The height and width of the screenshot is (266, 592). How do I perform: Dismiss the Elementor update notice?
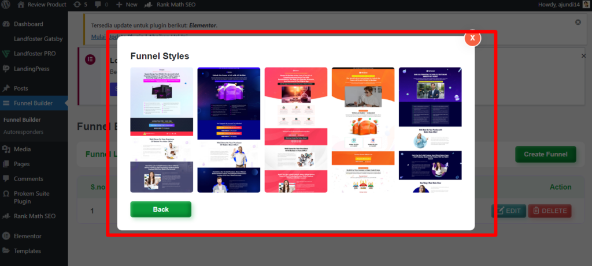[578, 22]
